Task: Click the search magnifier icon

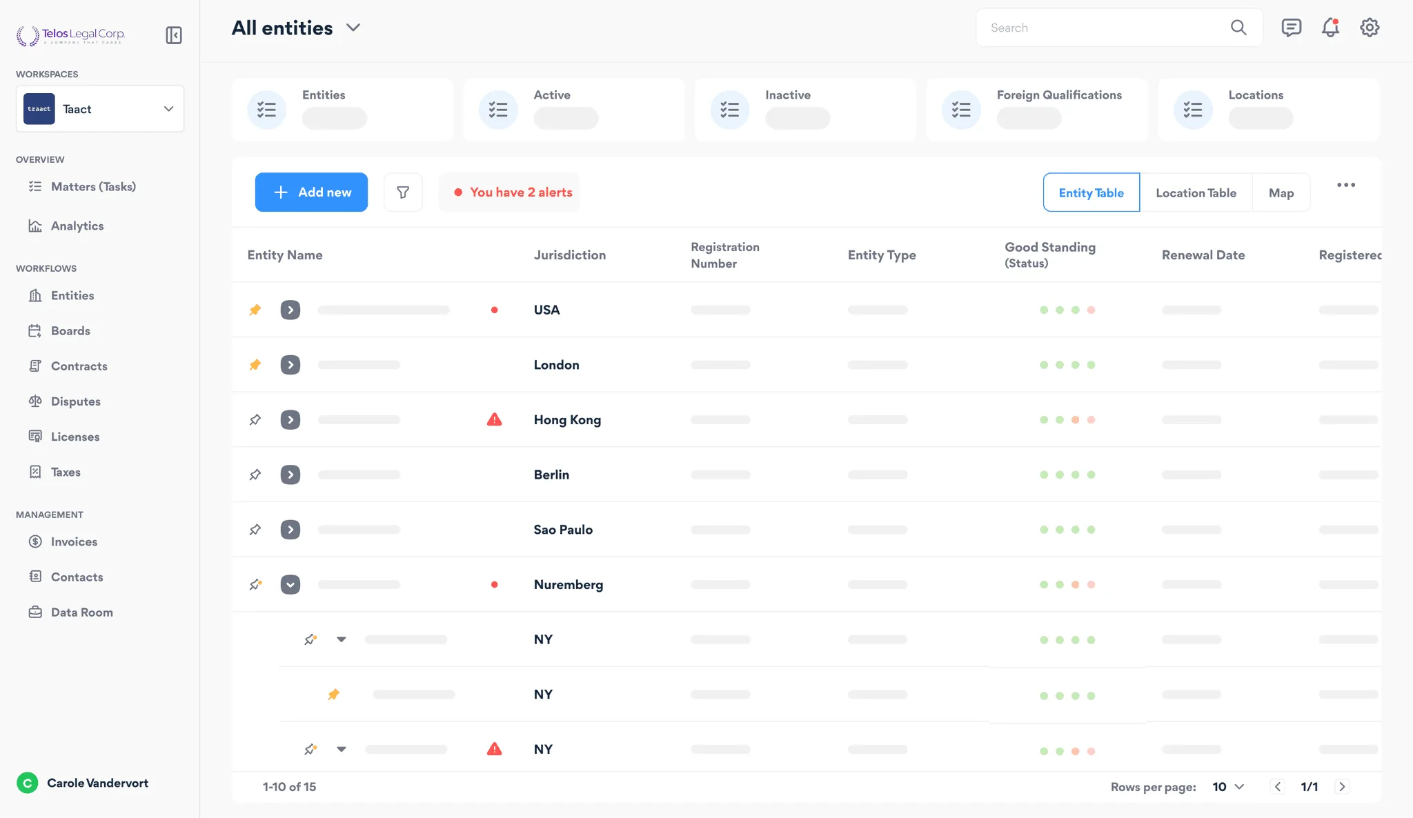Action: 1238,28
